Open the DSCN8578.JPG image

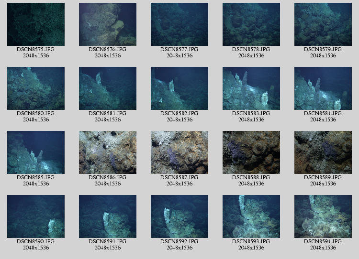(251, 24)
